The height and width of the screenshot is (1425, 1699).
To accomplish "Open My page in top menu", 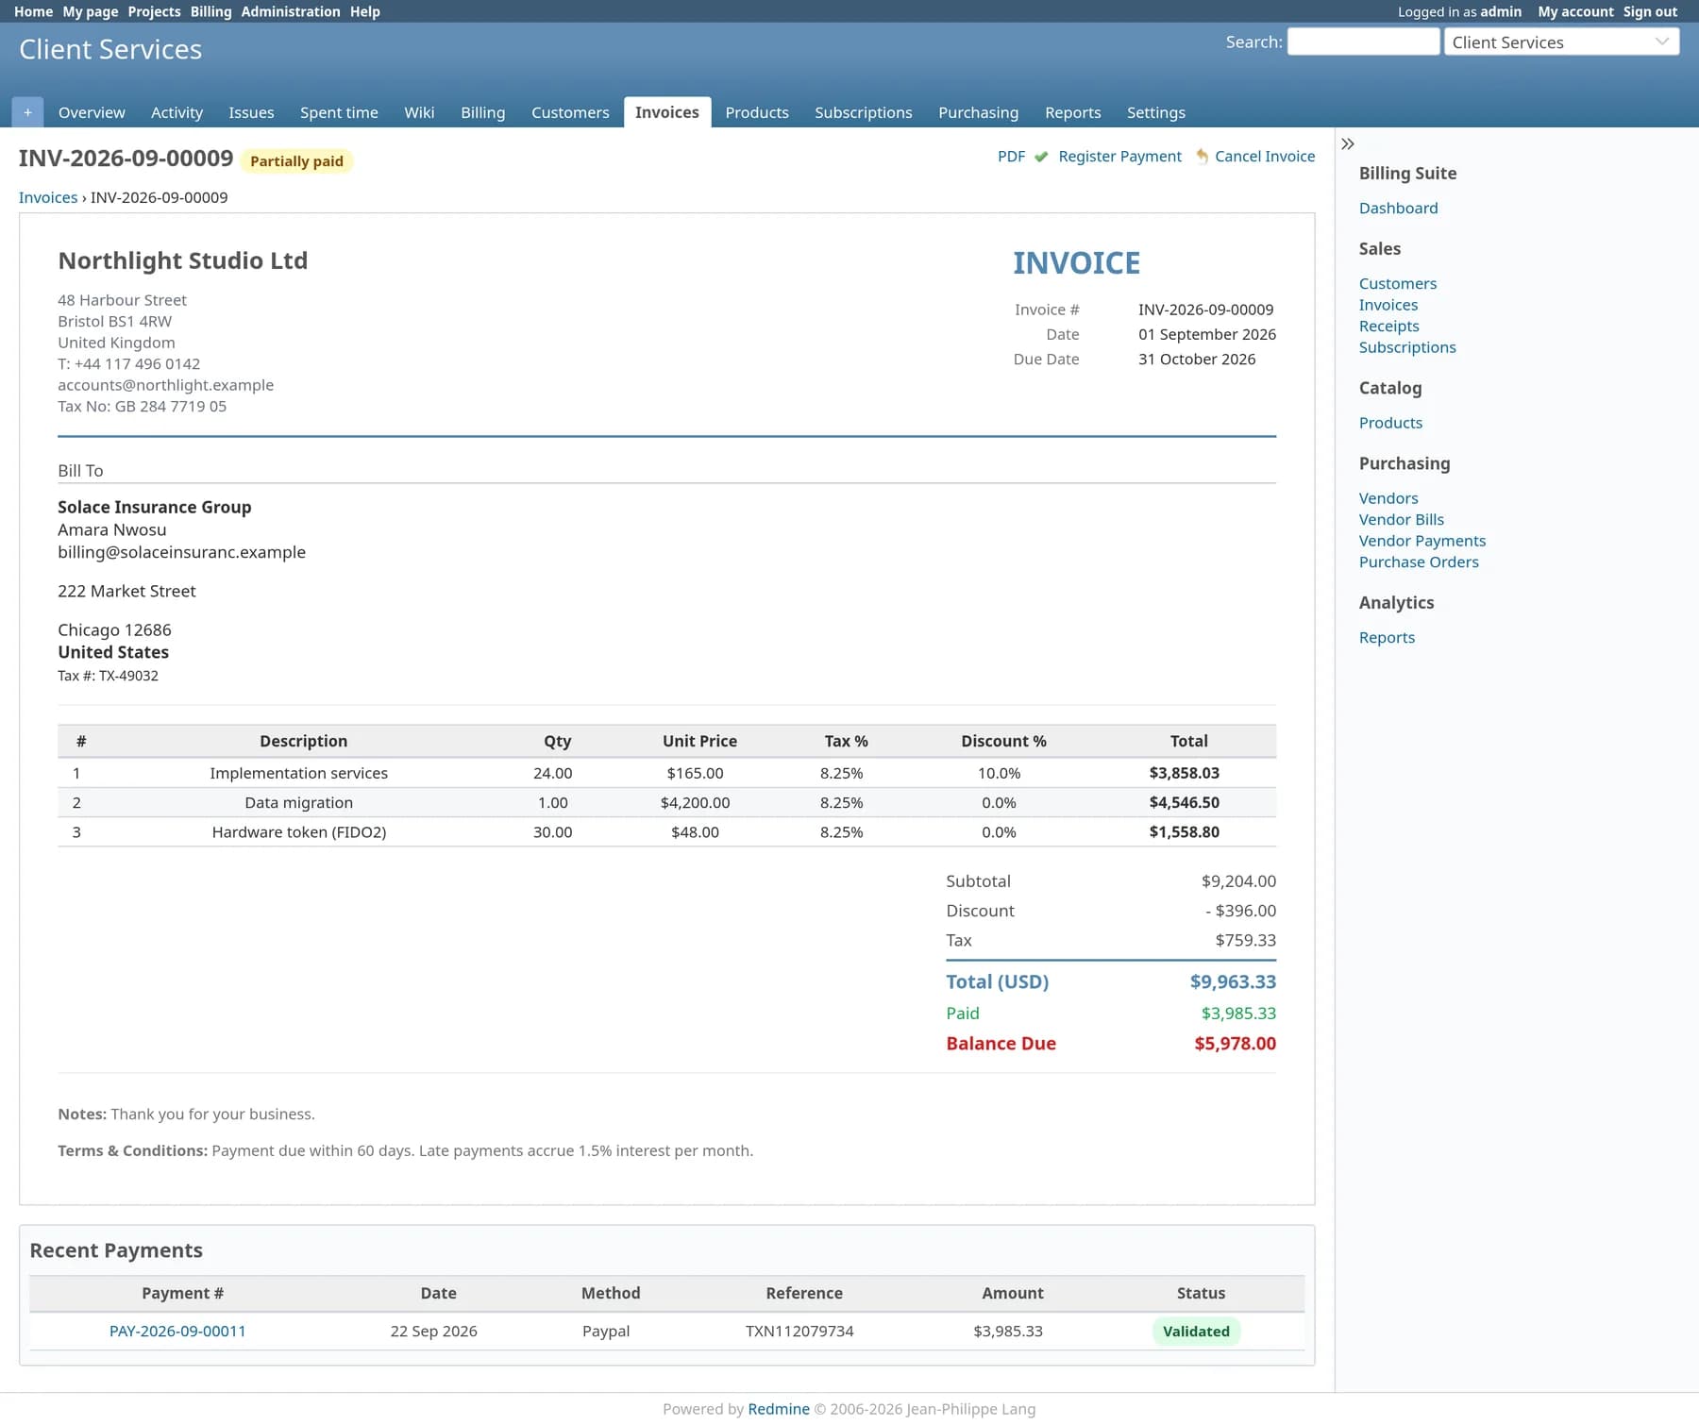I will point(91,11).
